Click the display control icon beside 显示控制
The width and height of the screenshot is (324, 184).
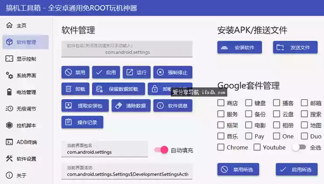9,59
